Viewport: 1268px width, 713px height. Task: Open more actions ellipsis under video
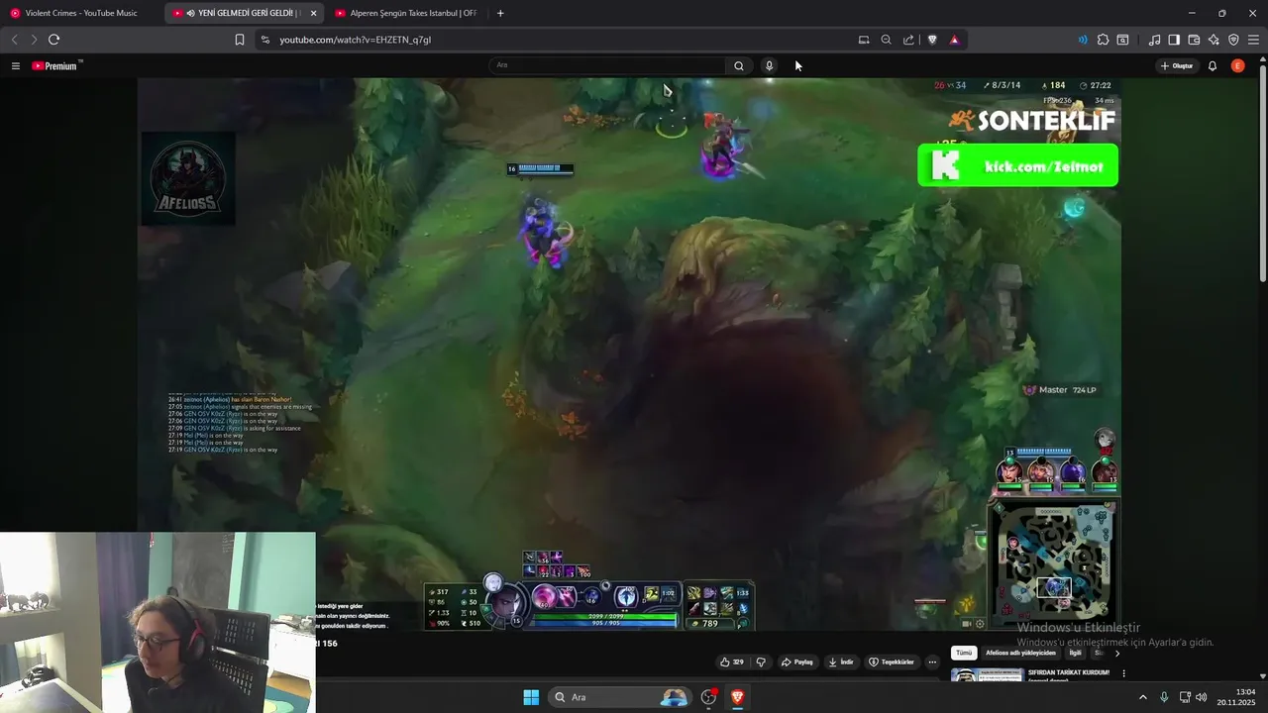pos(932,662)
